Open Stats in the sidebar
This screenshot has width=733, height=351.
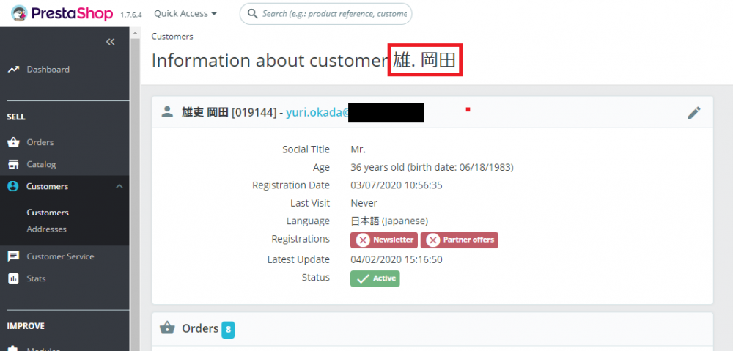coord(36,278)
